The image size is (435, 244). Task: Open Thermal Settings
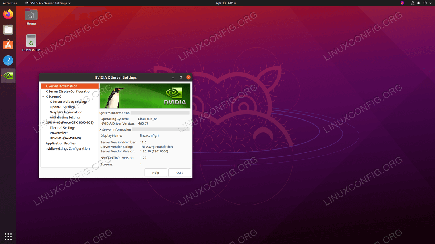point(62,128)
